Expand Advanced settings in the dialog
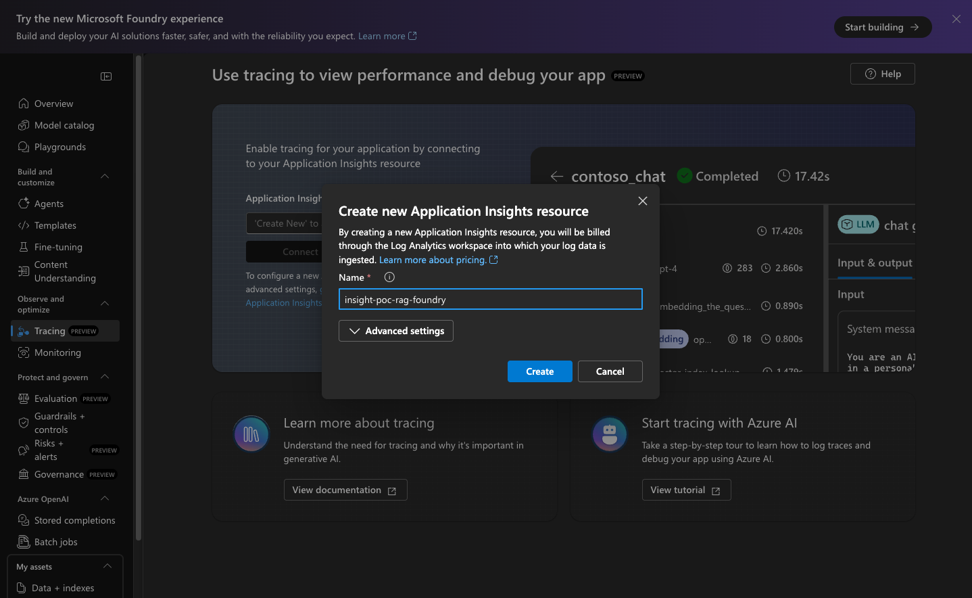972x598 pixels. pos(395,331)
